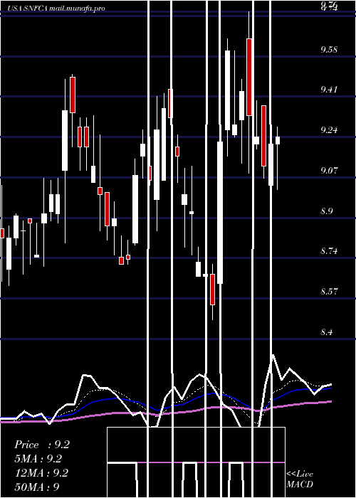Click the 'Price : 9.2' readout

(x=42, y=445)
